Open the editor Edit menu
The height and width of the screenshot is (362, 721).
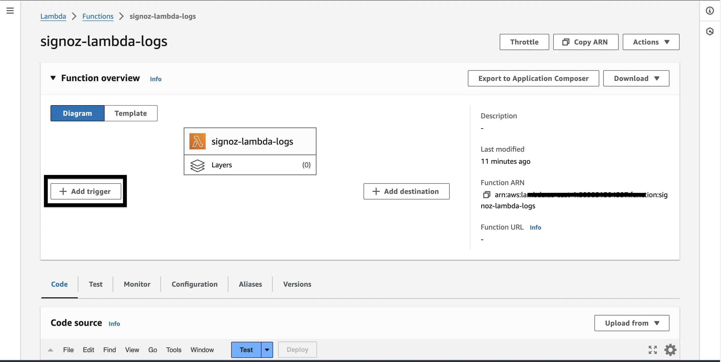(x=88, y=350)
